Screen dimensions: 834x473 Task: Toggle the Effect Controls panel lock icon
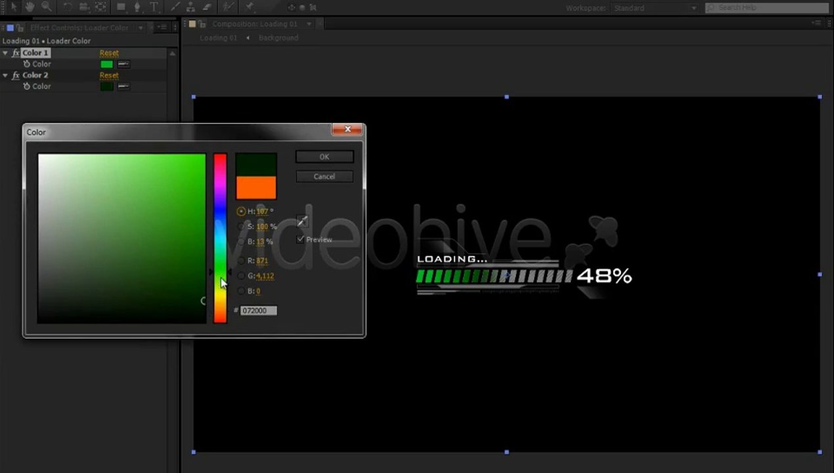(20, 28)
